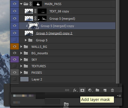Image resolution: width=128 pixels, height=108 pixels.
Task: Expand the SKY group
Action: pos(21,60)
